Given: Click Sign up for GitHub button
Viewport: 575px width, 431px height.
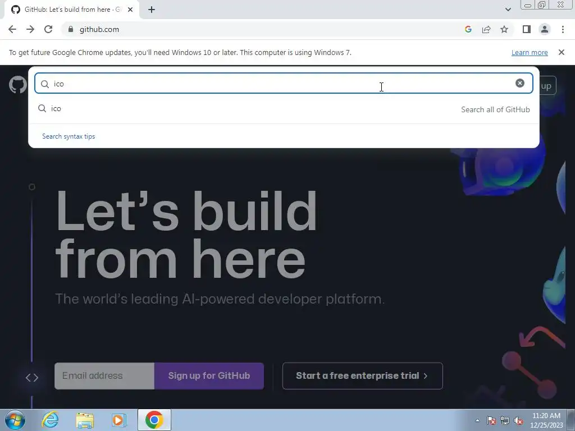Looking at the screenshot, I should 209,375.
